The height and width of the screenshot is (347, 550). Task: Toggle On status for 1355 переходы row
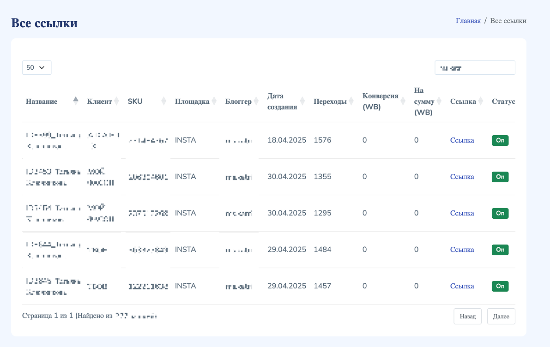point(500,177)
